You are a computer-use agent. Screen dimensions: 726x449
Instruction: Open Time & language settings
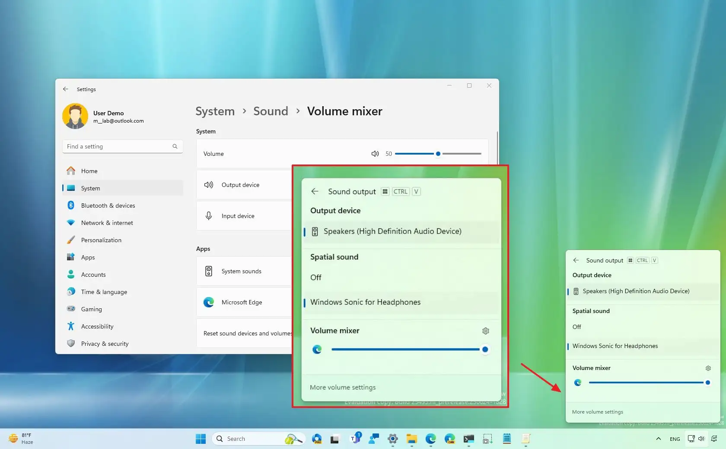tap(123, 292)
